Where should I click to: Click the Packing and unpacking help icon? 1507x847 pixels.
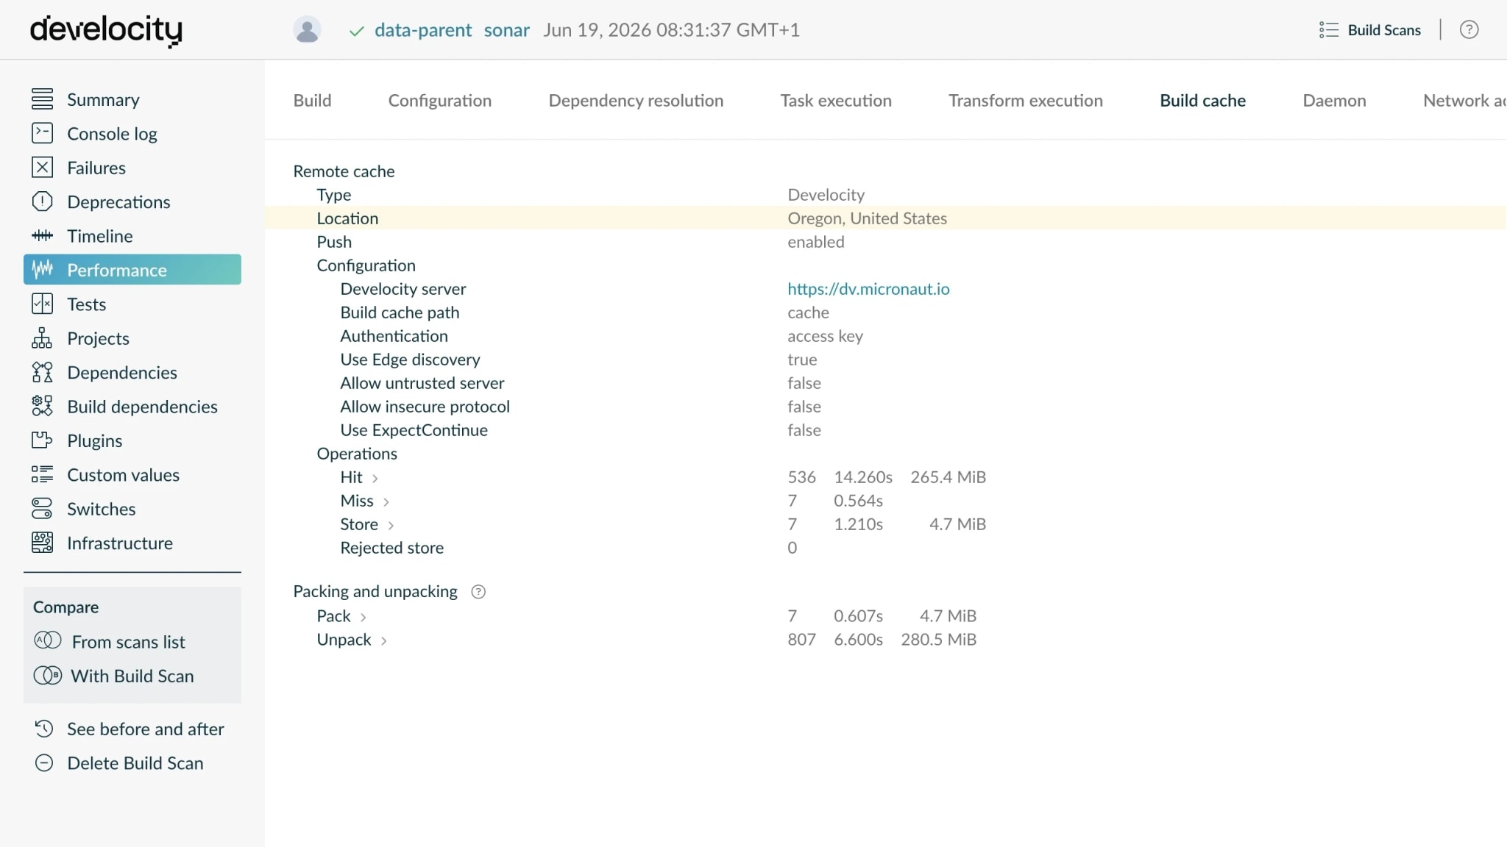pyautogui.click(x=478, y=591)
